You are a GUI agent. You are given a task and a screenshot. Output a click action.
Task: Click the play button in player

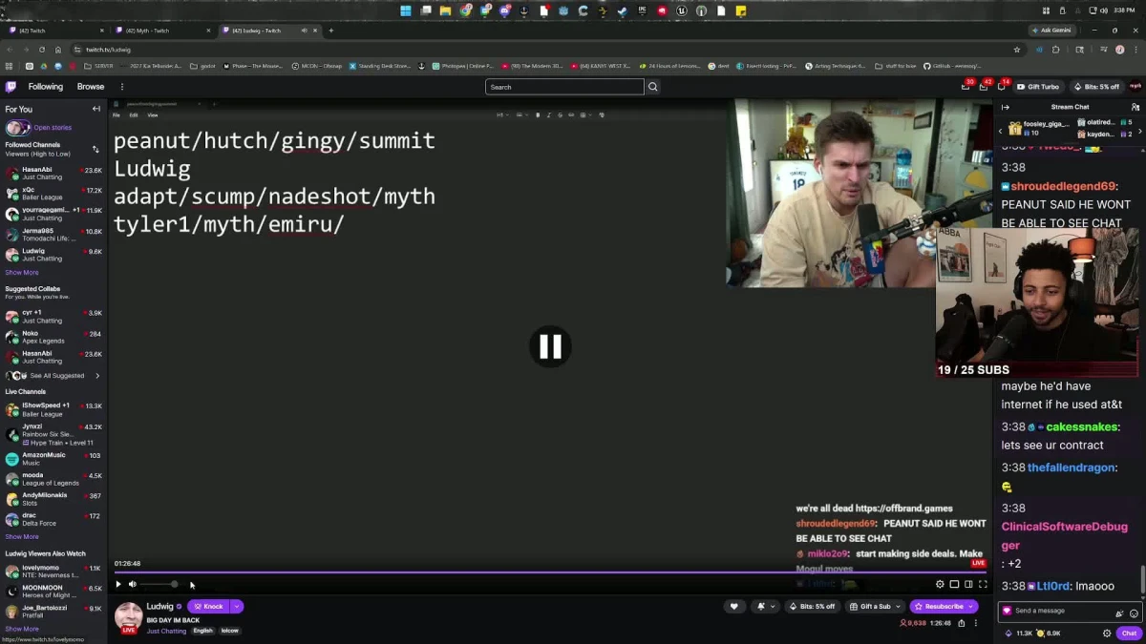coord(118,584)
